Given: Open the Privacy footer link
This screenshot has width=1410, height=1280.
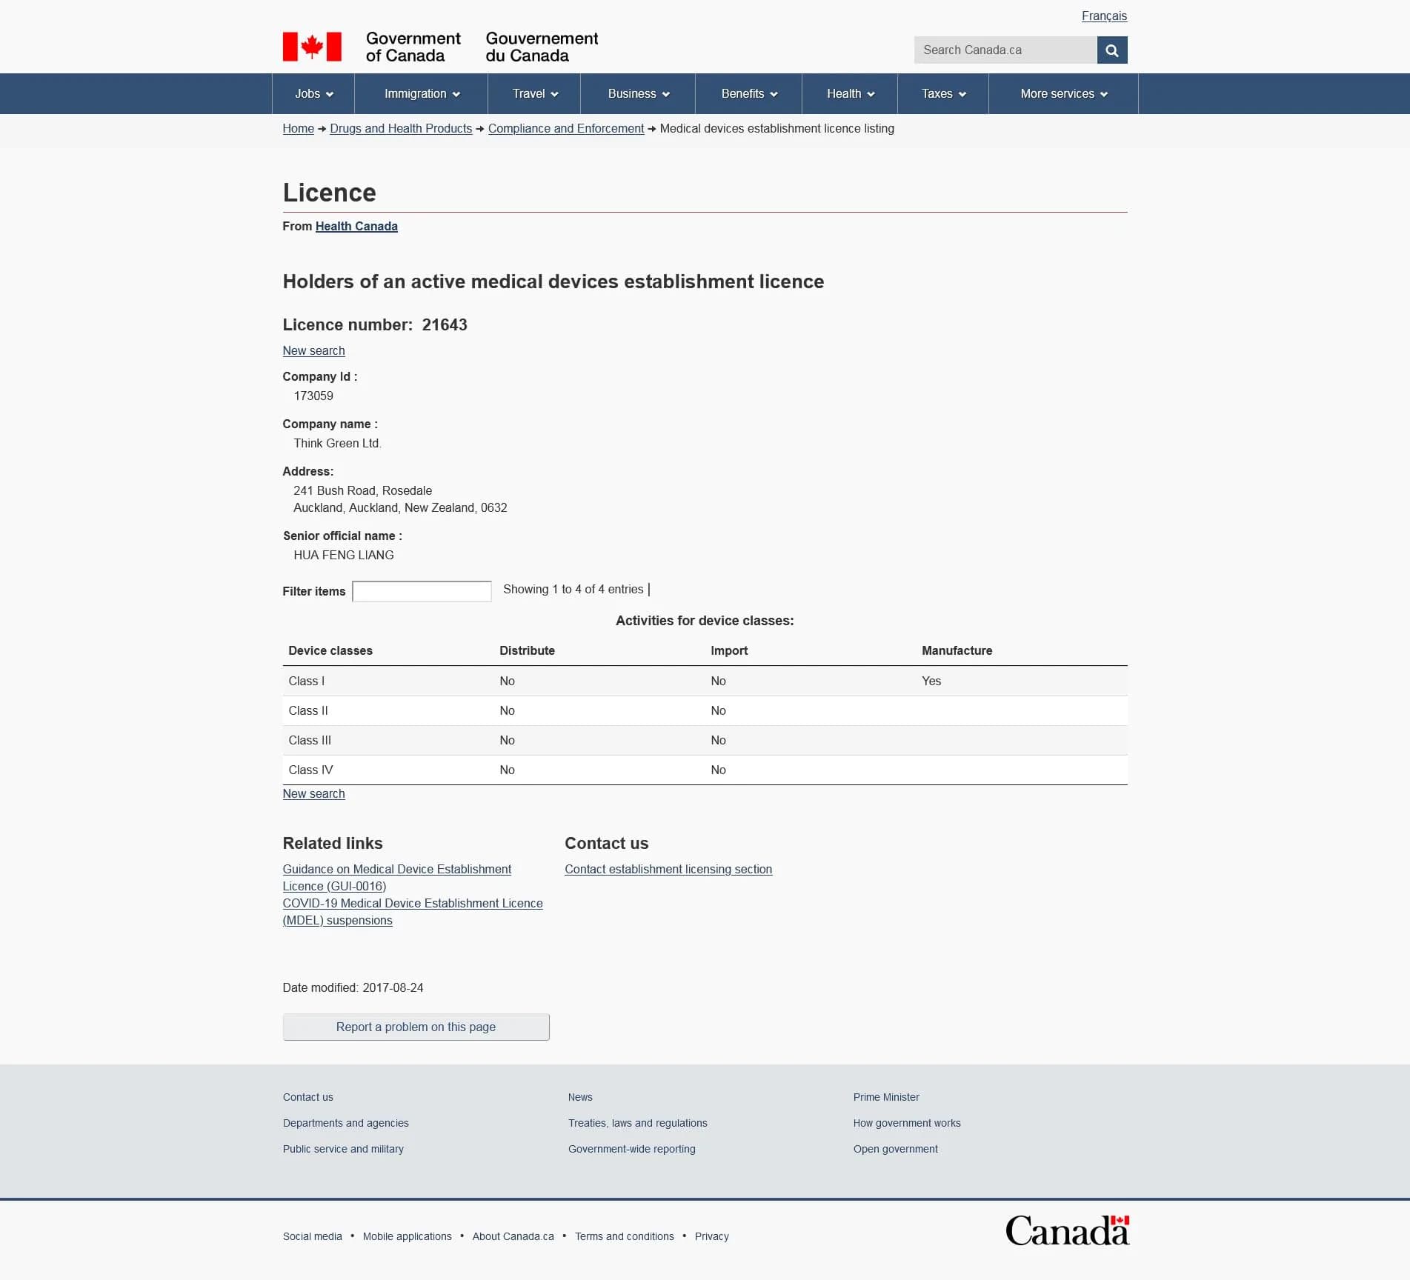Looking at the screenshot, I should [712, 1237].
